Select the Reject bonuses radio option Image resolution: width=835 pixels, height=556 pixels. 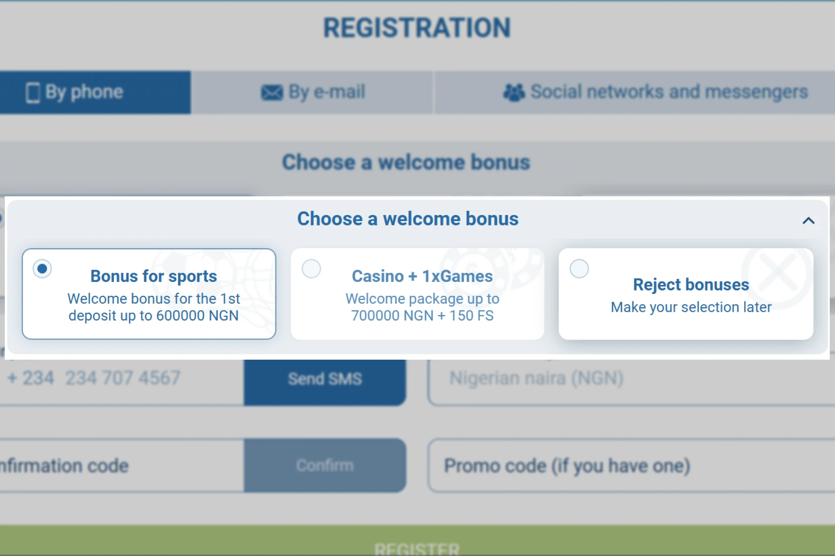[x=579, y=268]
